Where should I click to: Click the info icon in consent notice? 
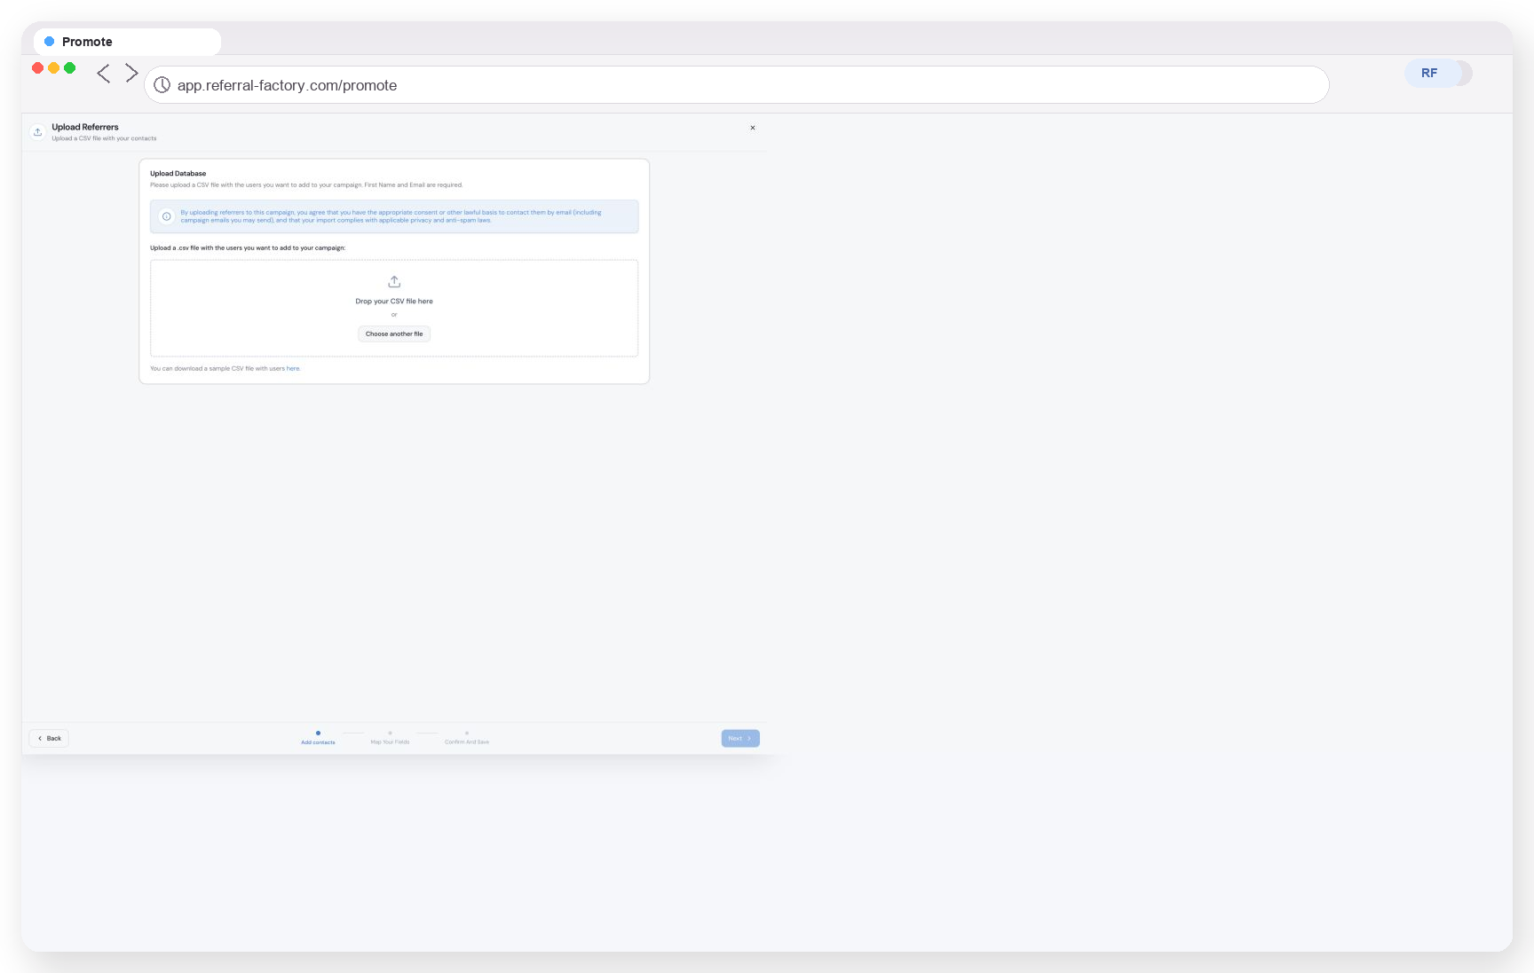(x=166, y=216)
